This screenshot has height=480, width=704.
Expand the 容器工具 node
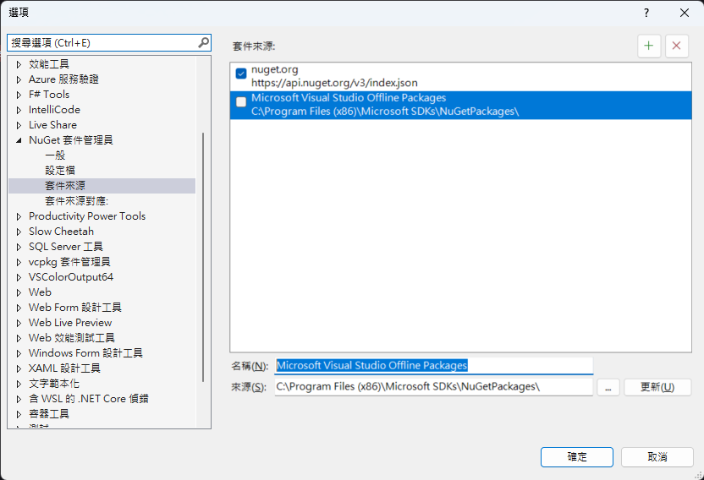[19, 414]
